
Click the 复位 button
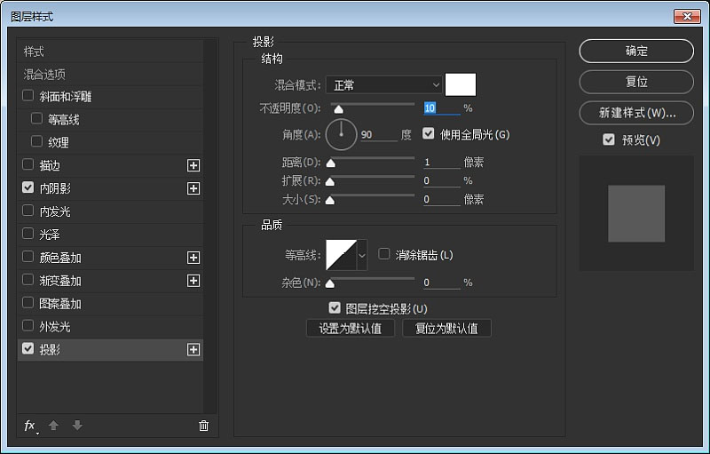[x=636, y=82]
